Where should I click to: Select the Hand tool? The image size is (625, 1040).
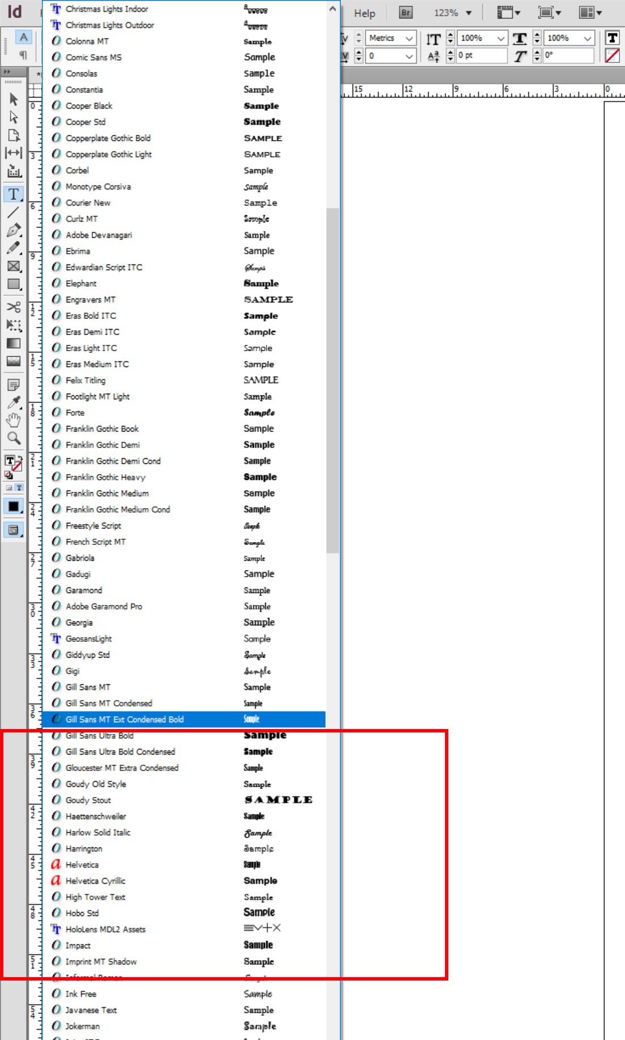[14, 420]
